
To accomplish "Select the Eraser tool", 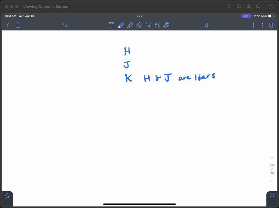I will pyautogui.click(x=139, y=25).
